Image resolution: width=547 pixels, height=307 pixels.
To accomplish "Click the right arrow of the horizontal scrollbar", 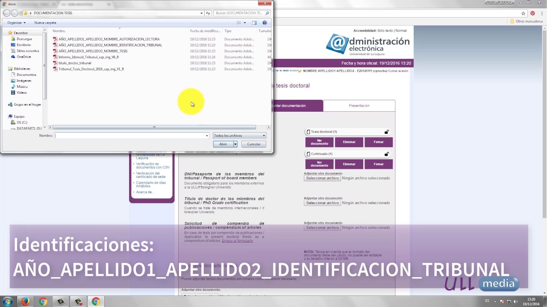I will click(x=268, y=127).
